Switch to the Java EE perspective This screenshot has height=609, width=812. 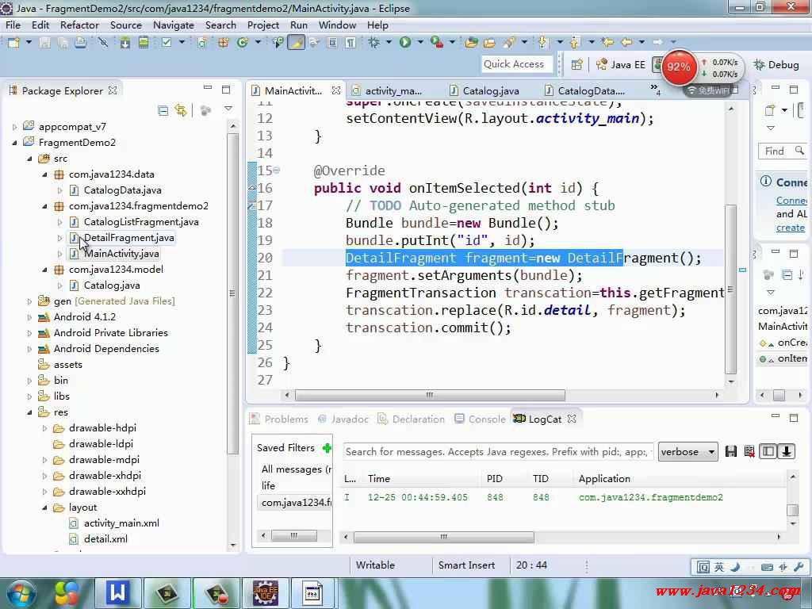(x=620, y=65)
